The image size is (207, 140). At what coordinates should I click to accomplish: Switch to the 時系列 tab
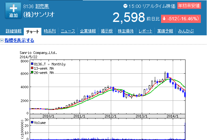[50, 31]
